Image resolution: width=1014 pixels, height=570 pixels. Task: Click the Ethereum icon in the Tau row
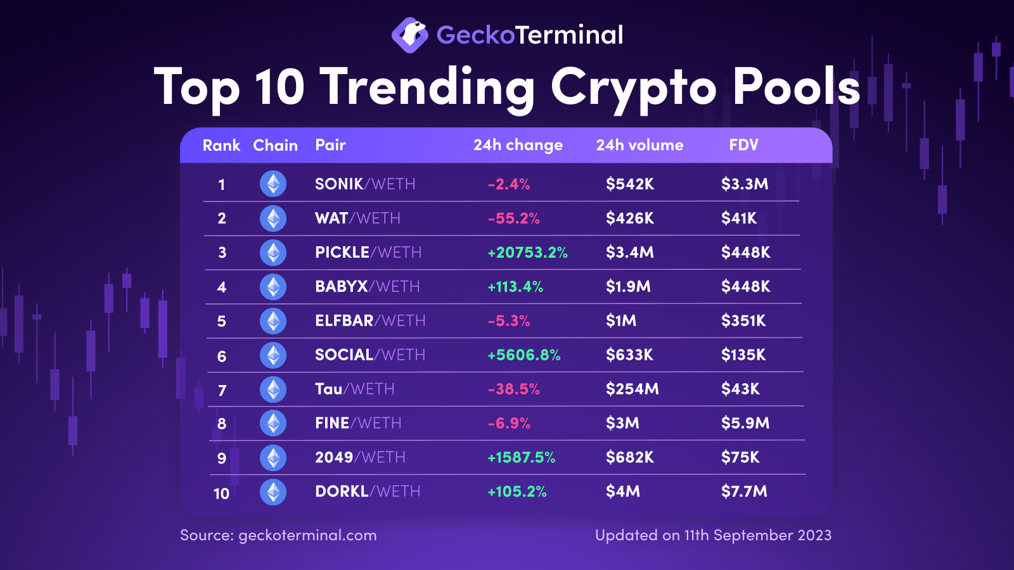tap(273, 389)
